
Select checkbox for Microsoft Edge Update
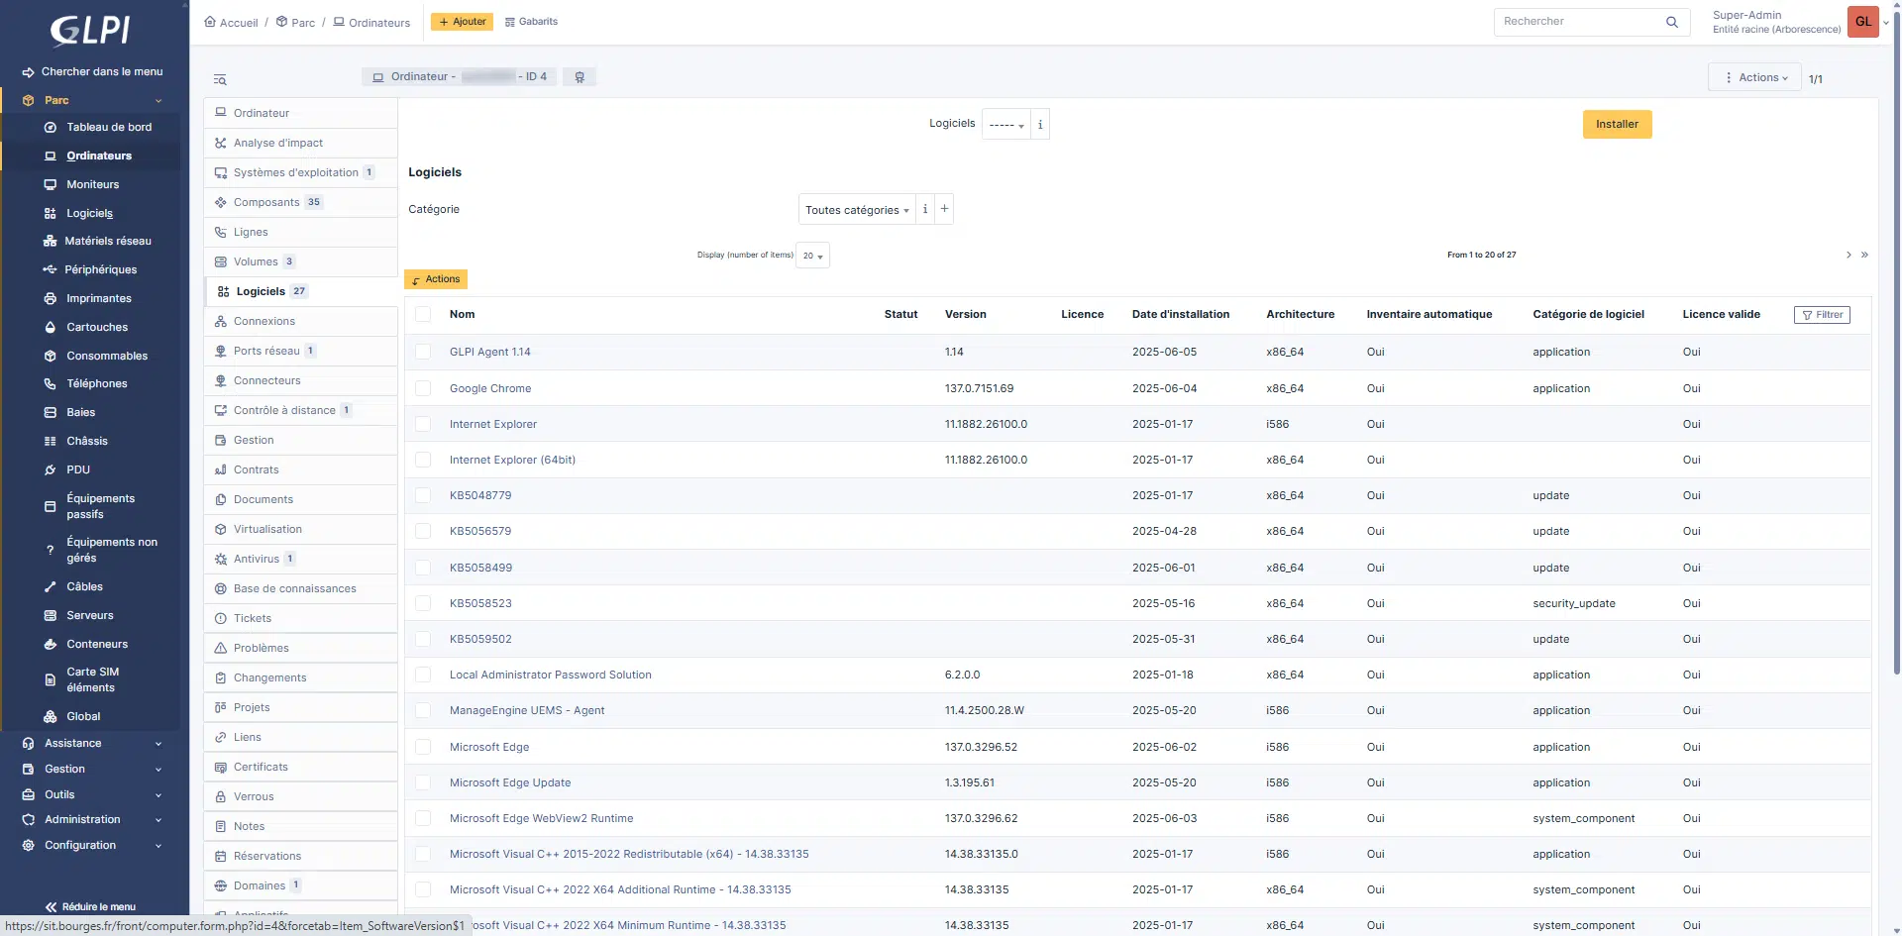(x=423, y=782)
